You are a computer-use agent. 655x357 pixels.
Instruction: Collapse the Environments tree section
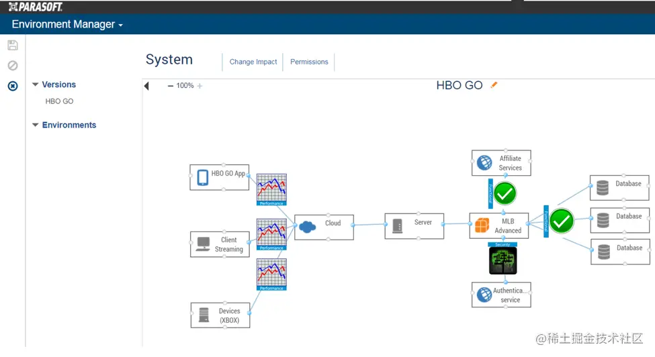pos(36,125)
